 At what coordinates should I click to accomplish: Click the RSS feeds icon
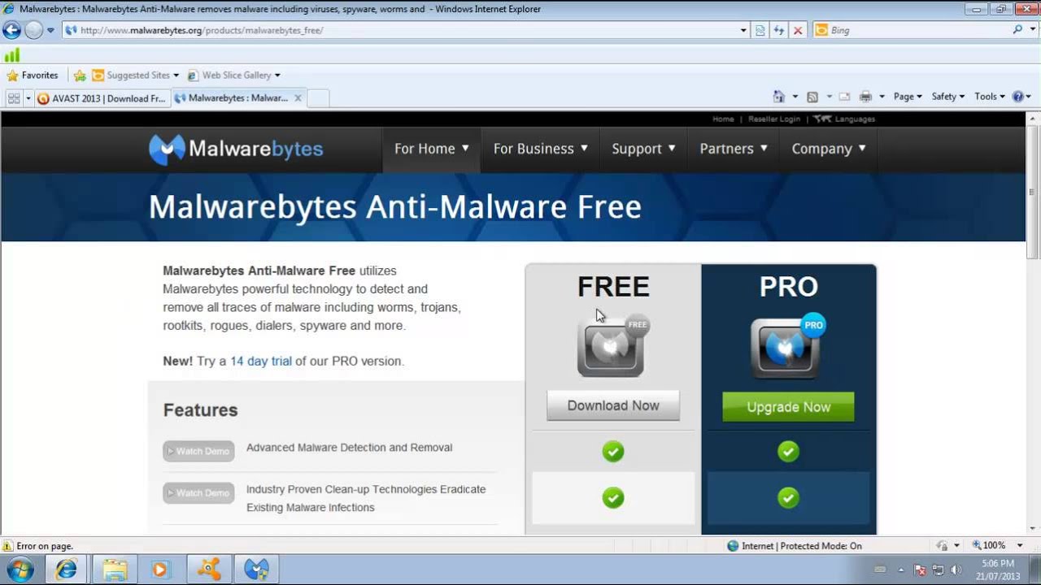812,97
